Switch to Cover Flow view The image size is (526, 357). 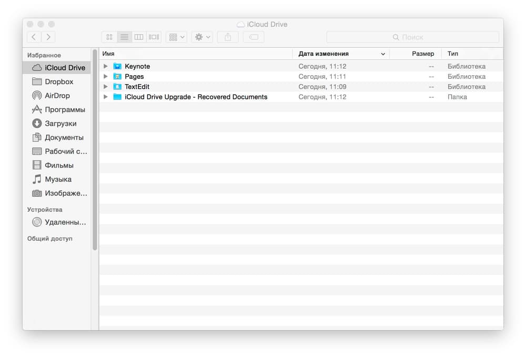pos(154,37)
